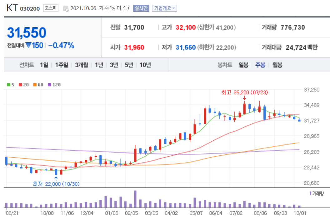330x217 pixels.
Task: Click the green 5-day moving average legend
Action: coord(10,84)
